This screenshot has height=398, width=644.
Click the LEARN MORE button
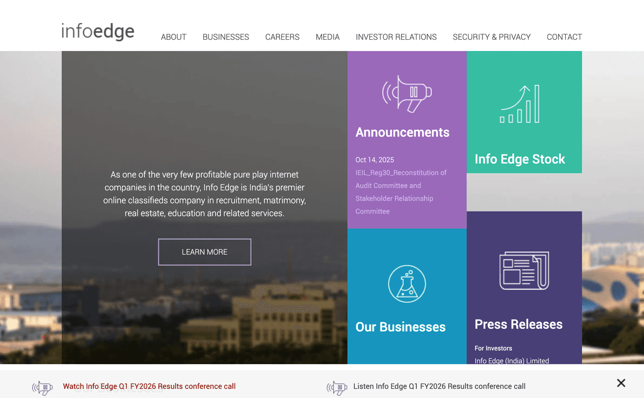click(x=204, y=251)
